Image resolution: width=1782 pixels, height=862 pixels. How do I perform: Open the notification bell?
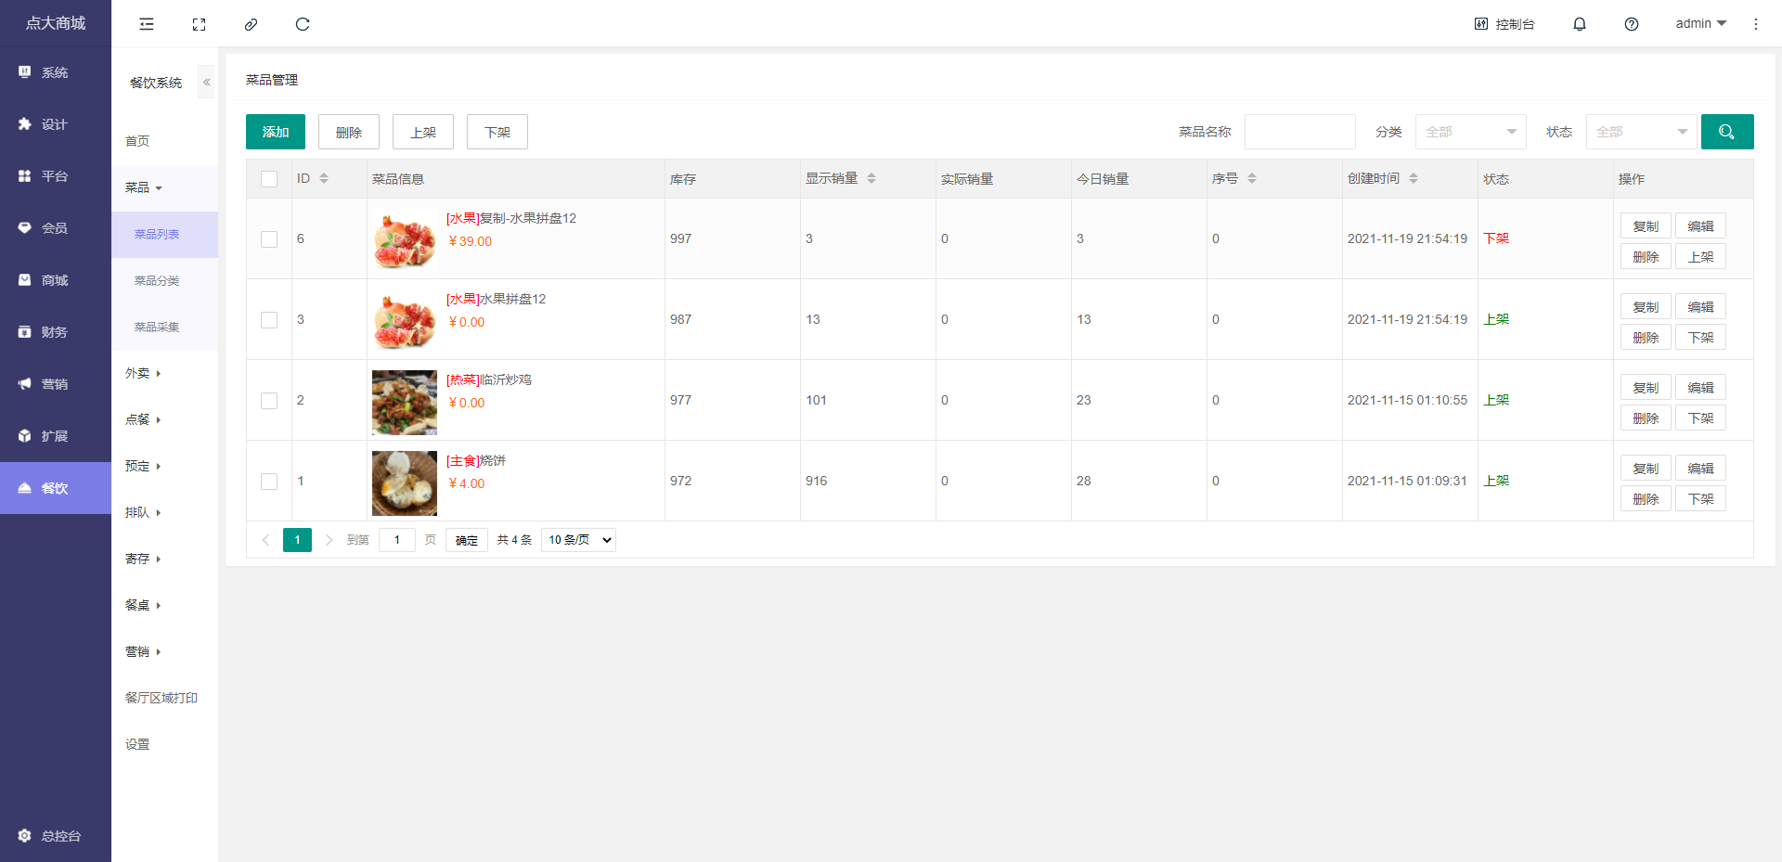click(x=1579, y=24)
